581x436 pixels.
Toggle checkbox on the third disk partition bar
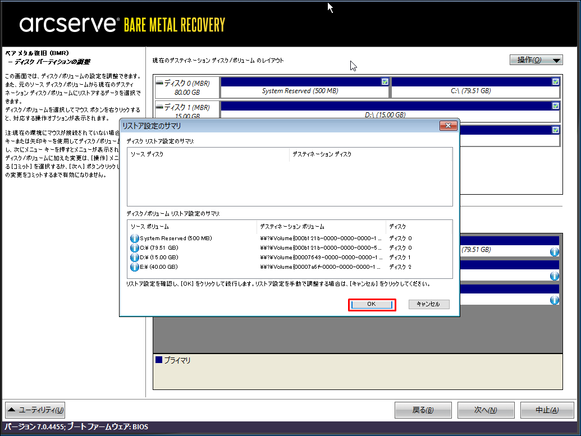pos(555,130)
